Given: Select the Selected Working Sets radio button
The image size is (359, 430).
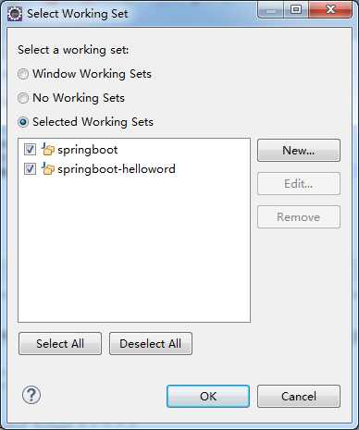Looking at the screenshot, I should point(23,122).
